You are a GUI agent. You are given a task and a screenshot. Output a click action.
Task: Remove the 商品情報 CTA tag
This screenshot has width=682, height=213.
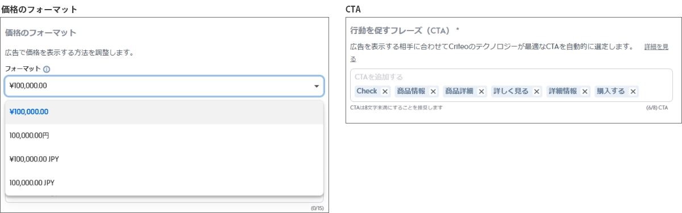tap(433, 91)
